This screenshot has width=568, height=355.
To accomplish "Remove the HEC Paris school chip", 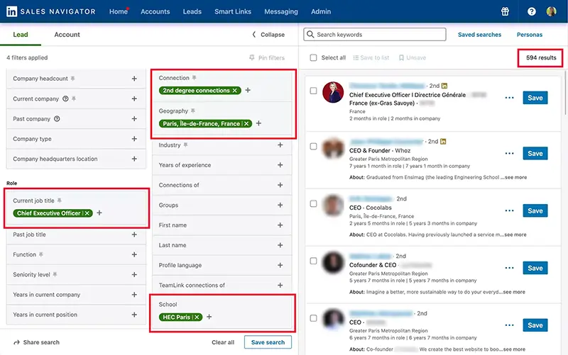I will (x=197, y=317).
